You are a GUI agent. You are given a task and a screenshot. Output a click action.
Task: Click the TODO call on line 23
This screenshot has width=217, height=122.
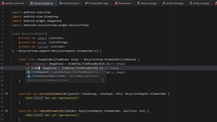pos(28,98)
